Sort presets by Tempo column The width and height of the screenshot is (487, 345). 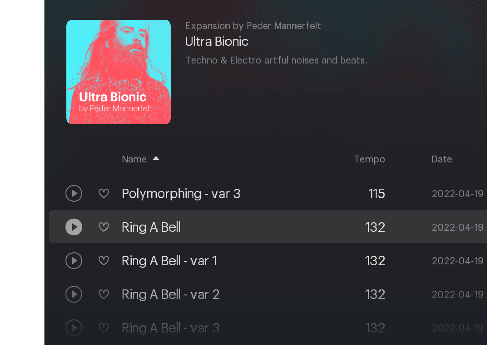pos(369,159)
